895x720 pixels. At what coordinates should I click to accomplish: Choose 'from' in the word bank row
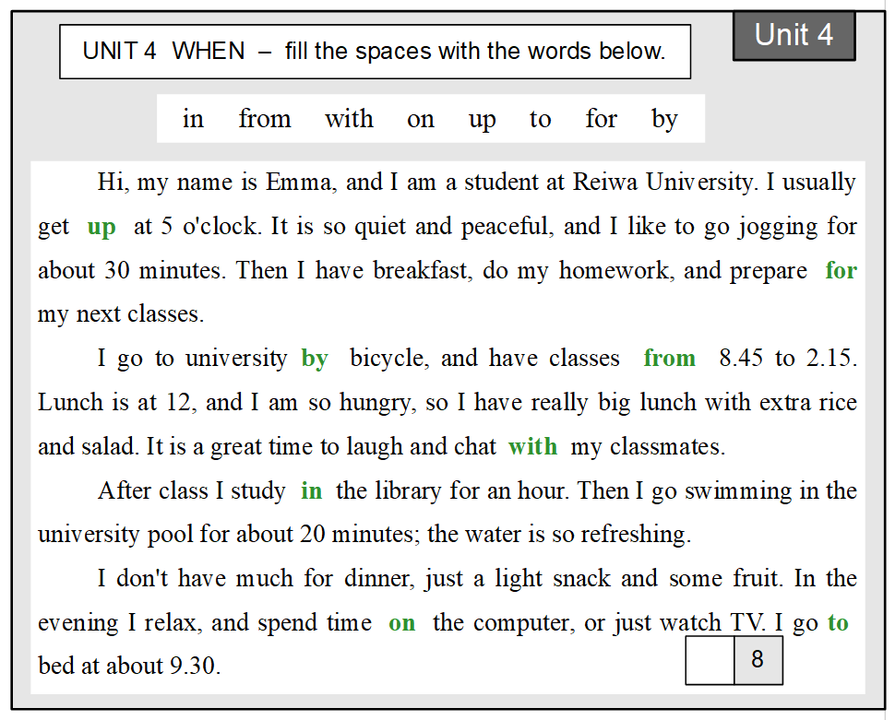point(265,119)
